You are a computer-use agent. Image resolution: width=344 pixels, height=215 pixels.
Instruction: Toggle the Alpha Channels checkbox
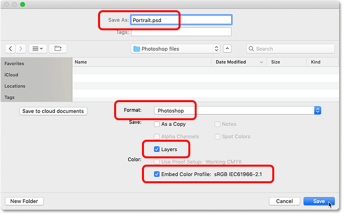click(x=157, y=137)
